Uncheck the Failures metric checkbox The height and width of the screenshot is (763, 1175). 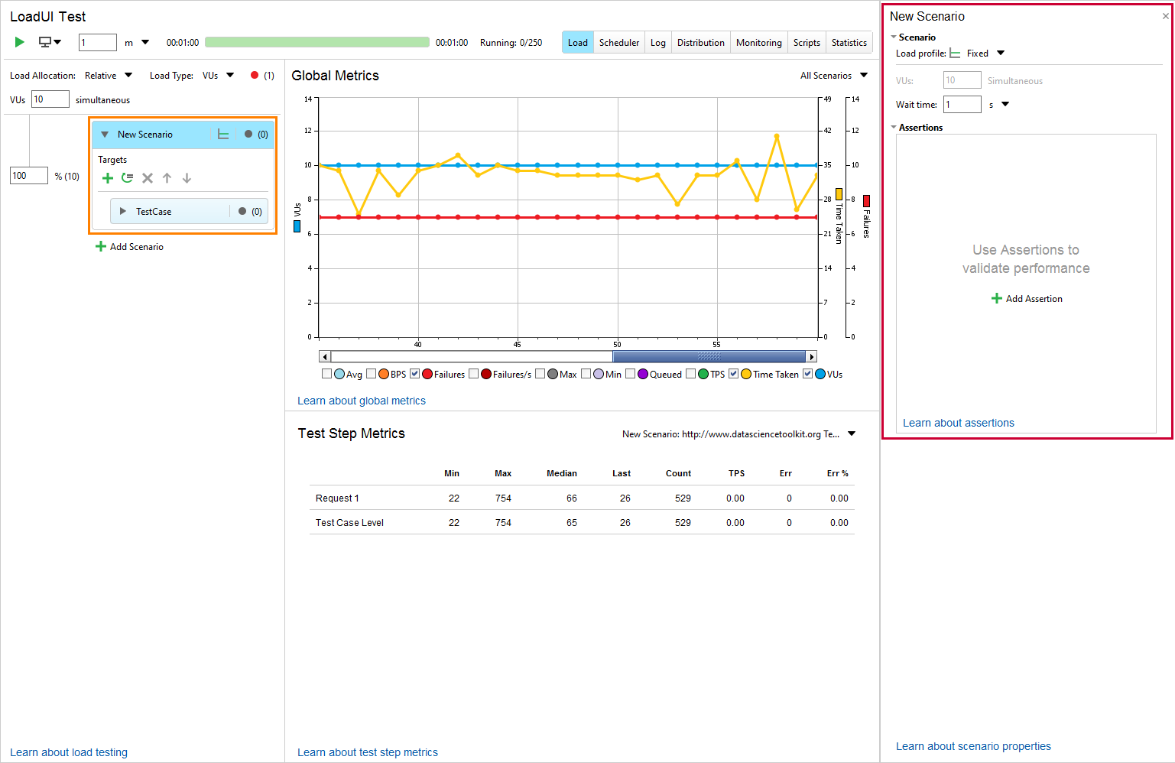(415, 374)
